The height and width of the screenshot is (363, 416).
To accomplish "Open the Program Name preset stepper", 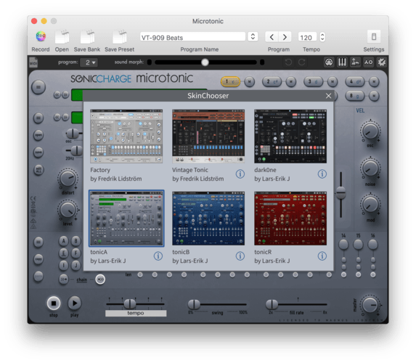I will point(253,36).
